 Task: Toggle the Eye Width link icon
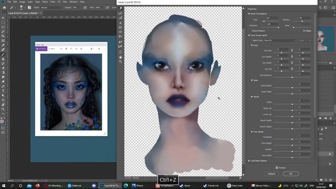[292, 63]
